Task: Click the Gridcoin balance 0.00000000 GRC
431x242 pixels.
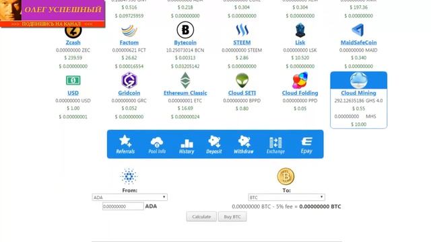Action: click(x=129, y=101)
